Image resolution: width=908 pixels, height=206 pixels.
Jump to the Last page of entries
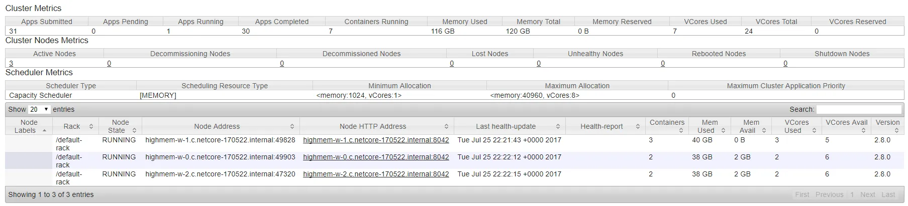888,195
